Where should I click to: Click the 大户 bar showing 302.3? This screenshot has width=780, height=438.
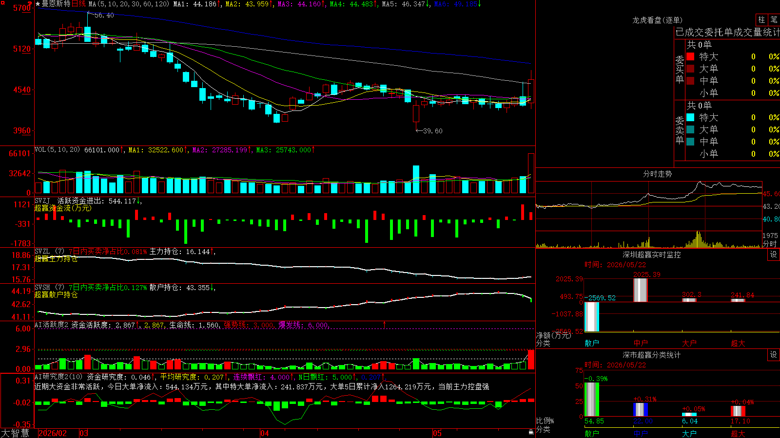coord(689,300)
